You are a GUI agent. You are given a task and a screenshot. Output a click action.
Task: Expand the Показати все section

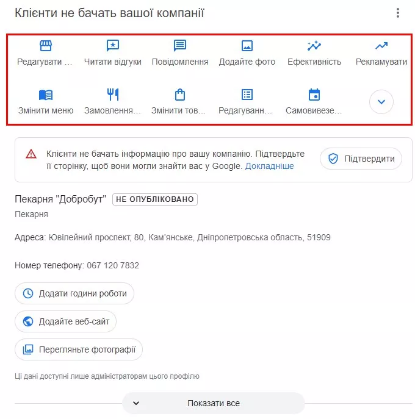tap(214, 403)
